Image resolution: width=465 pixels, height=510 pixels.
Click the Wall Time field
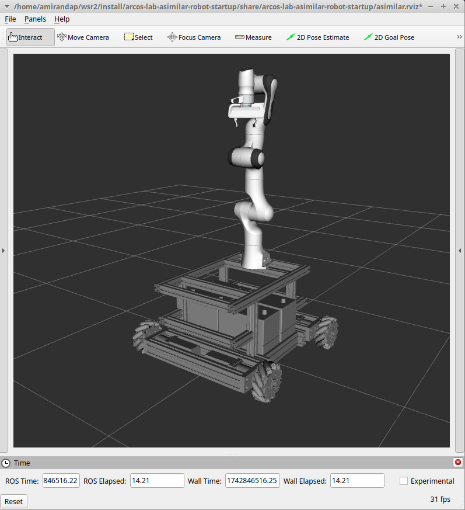click(251, 481)
